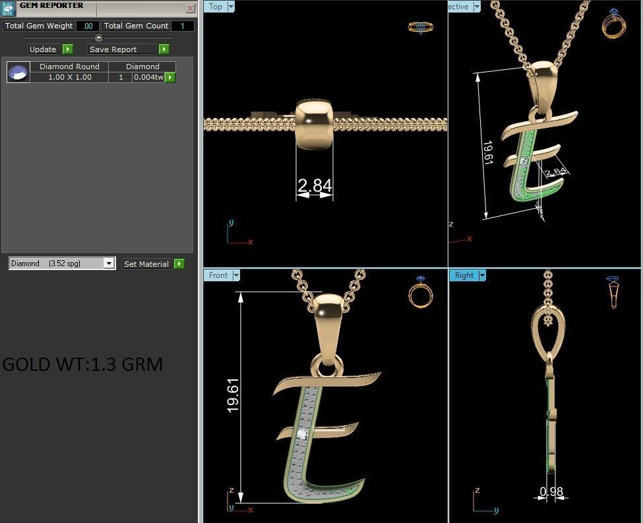Image resolution: width=643 pixels, height=523 pixels.
Task: Click the Right viewport label
Action: pyautogui.click(x=464, y=275)
